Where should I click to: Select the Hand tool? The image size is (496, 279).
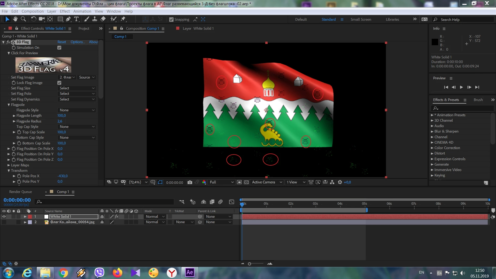point(15,19)
